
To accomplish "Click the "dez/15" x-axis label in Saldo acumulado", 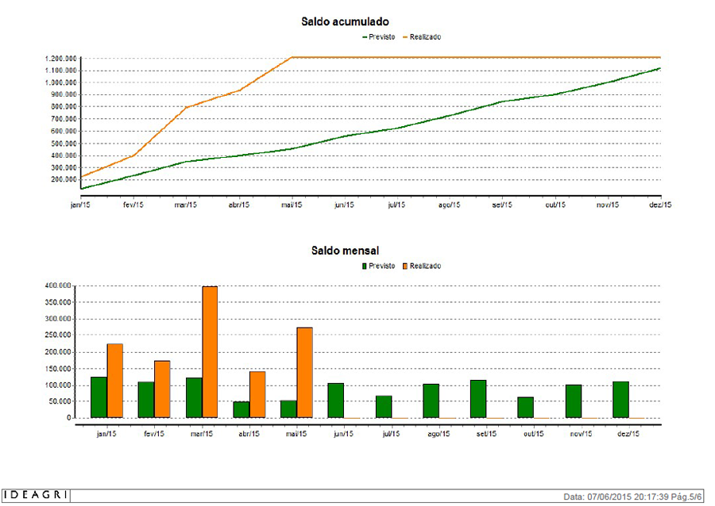I will pyautogui.click(x=660, y=205).
